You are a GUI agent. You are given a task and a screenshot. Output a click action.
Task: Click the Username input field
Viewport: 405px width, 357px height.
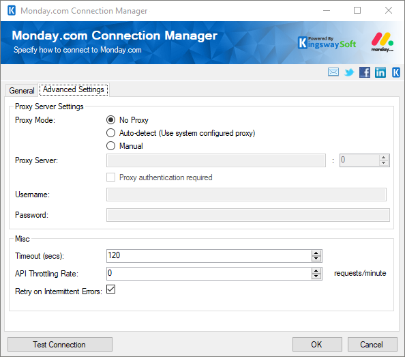[246, 195]
